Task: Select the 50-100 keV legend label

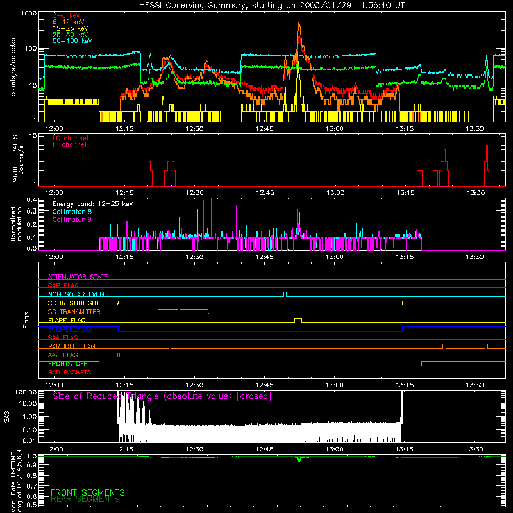Action: [x=72, y=41]
